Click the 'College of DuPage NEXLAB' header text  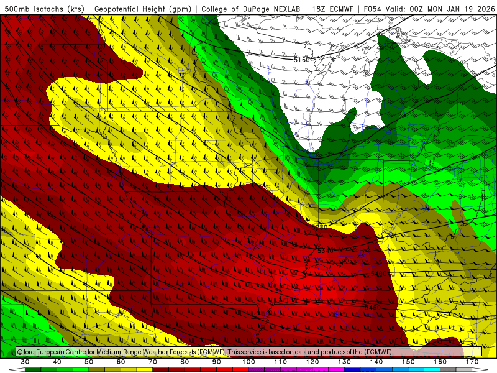[x=251, y=9]
